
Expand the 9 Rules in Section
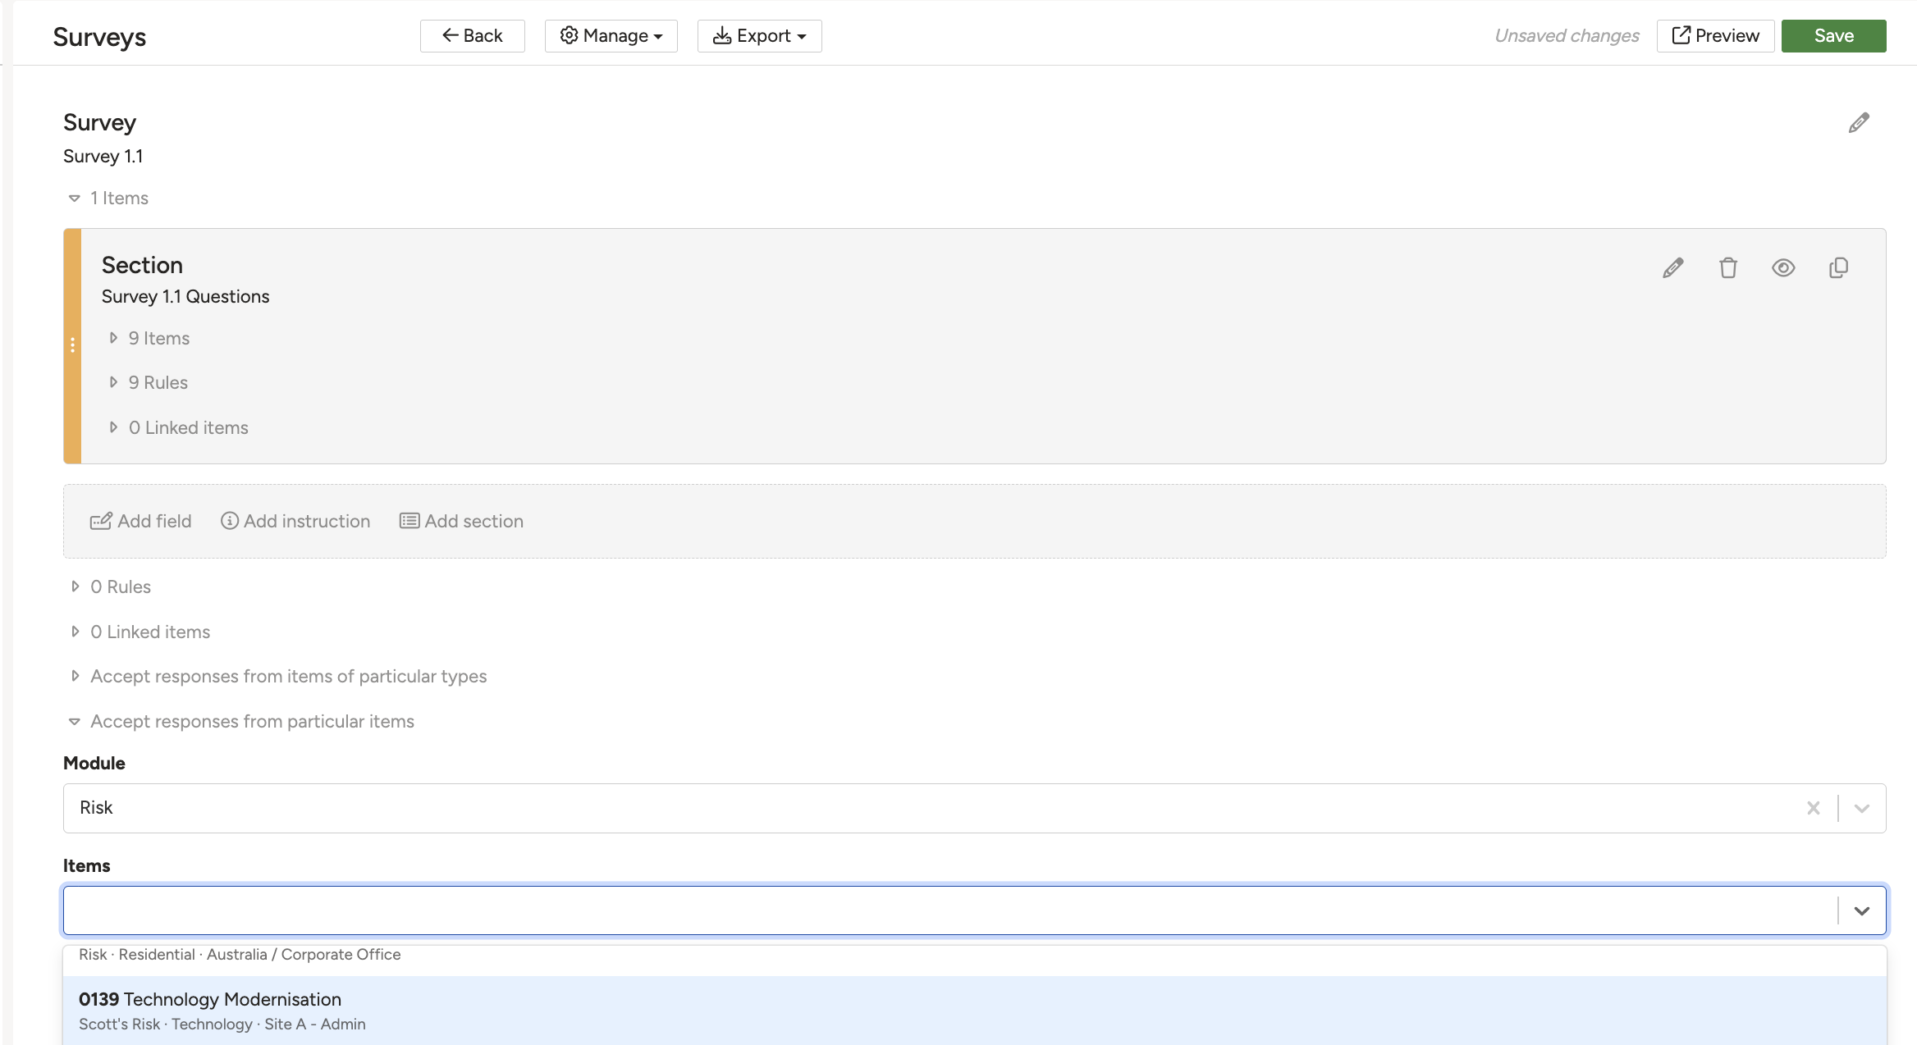(149, 383)
